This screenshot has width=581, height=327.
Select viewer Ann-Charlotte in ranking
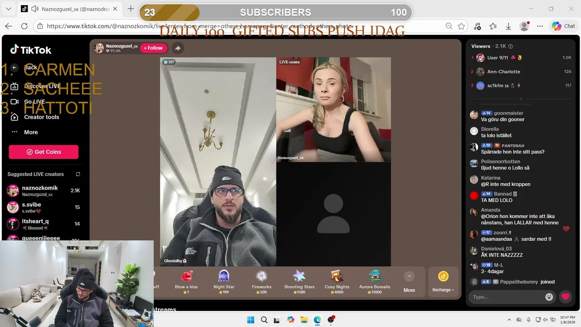[x=521, y=72]
